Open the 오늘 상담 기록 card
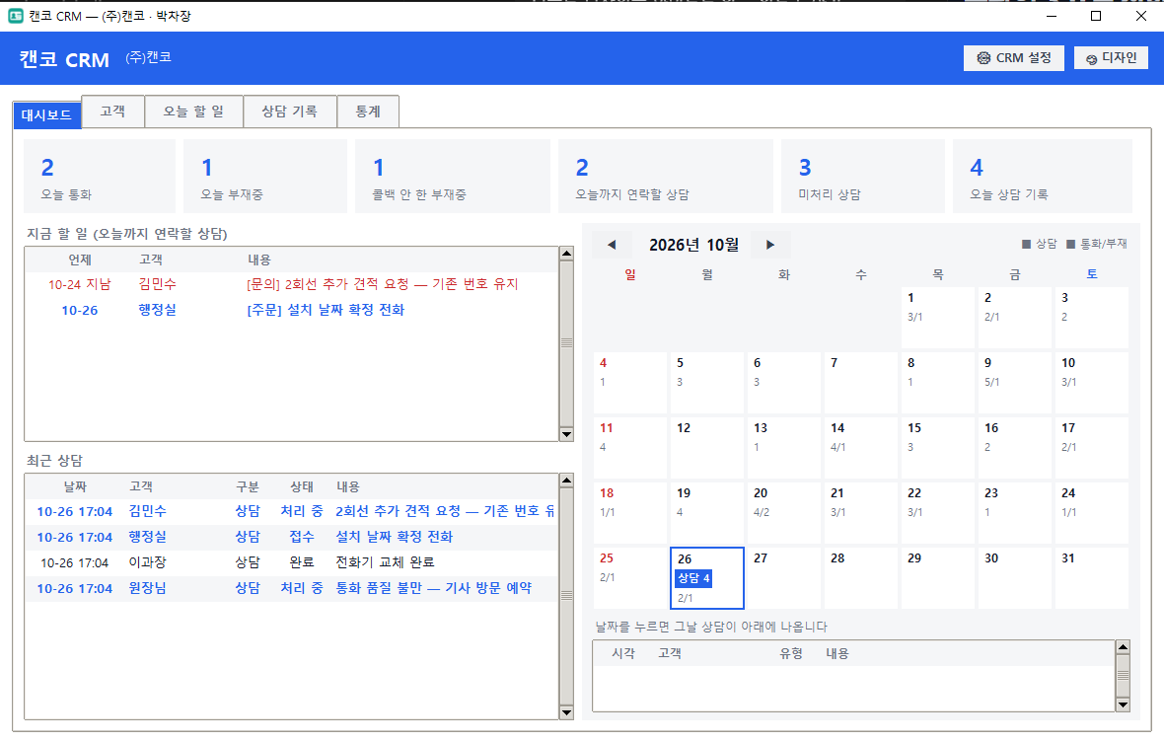The width and height of the screenshot is (1164, 742). (x=1043, y=177)
